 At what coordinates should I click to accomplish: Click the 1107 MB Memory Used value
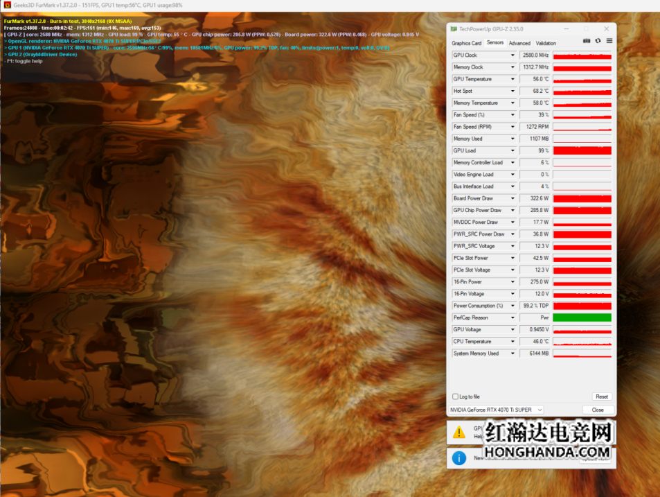tap(535, 139)
